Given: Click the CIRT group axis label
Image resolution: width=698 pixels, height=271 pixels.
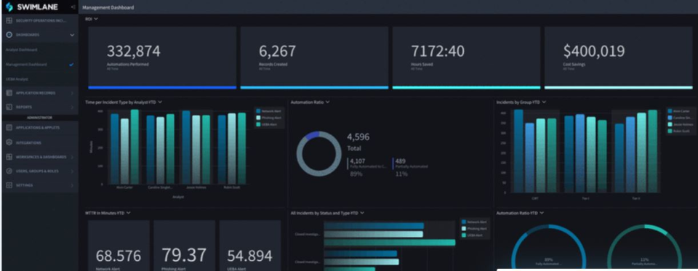Looking at the screenshot, I should (534, 198).
